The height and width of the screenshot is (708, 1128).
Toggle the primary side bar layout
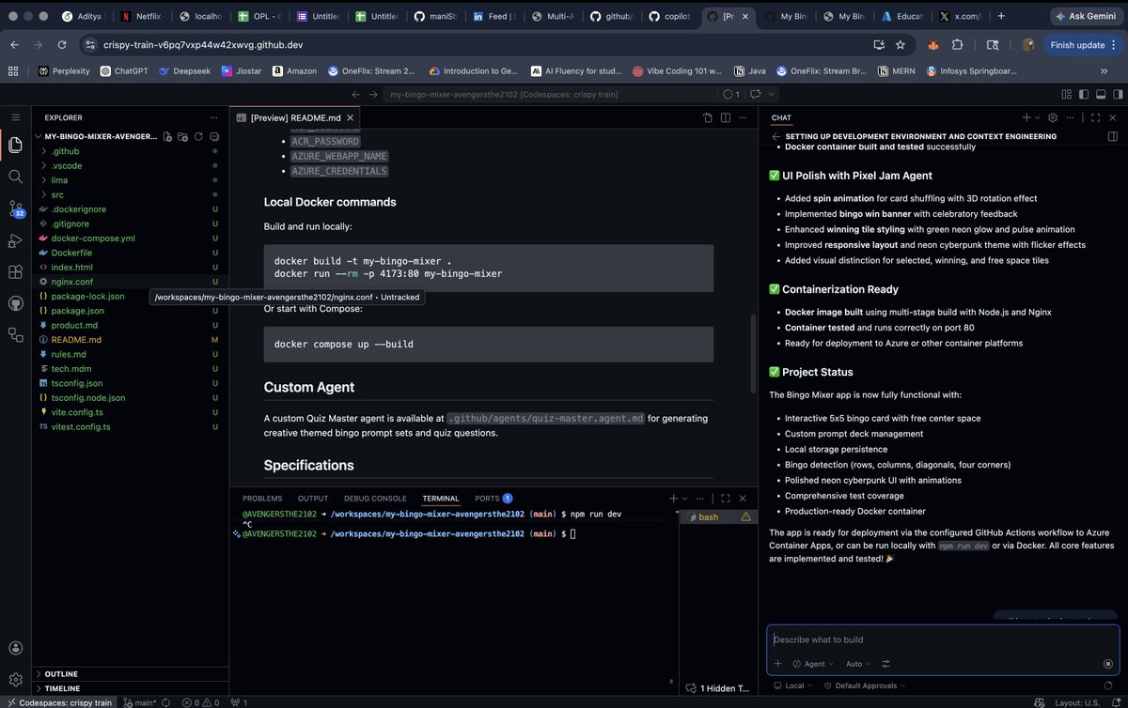click(1084, 94)
